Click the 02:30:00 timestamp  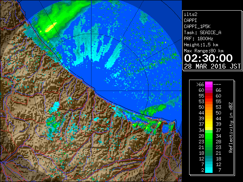coord(208,58)
